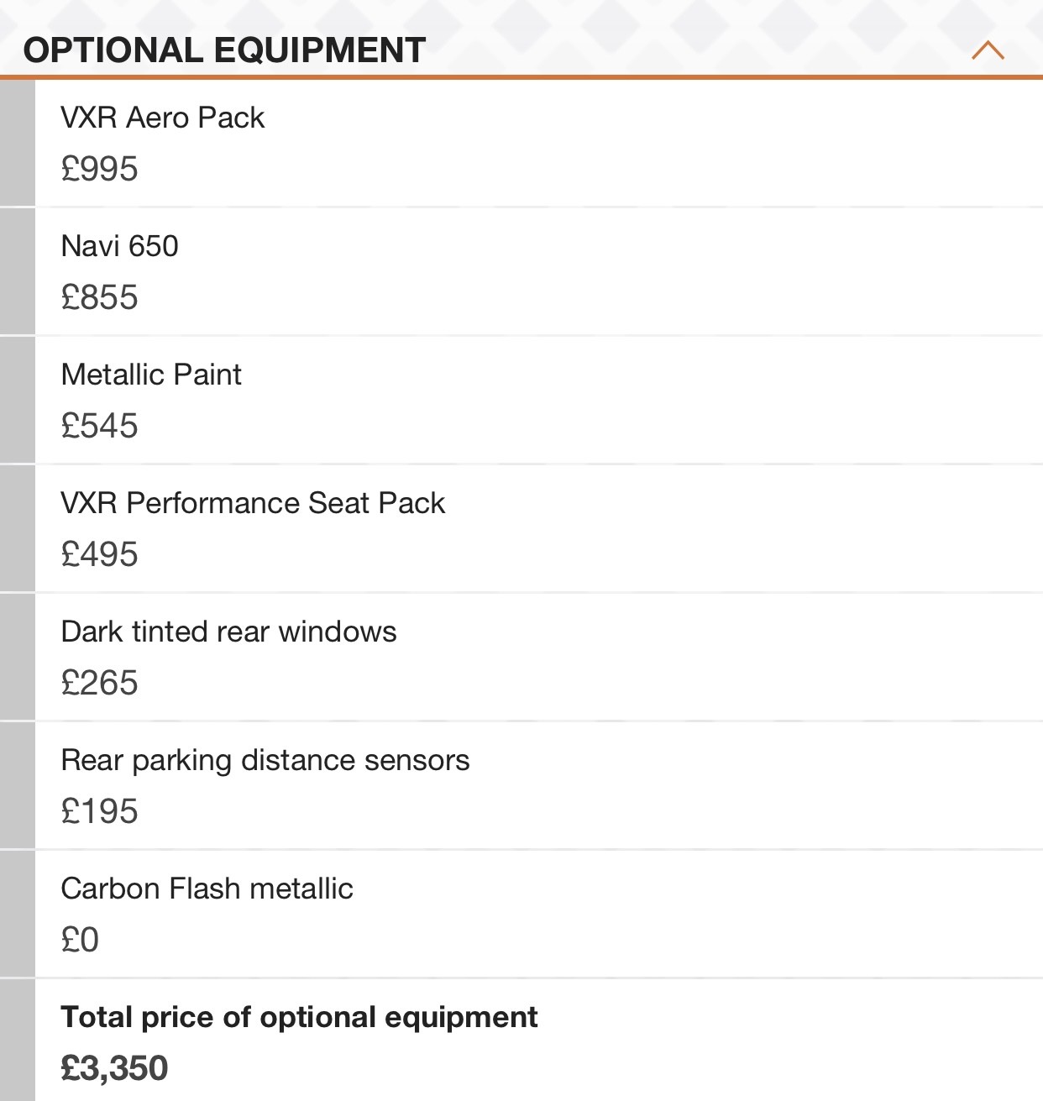Click grey side bar beside Metallic Paint
This screenshot has width=1043, height=1101.
[x=17, y=400]
